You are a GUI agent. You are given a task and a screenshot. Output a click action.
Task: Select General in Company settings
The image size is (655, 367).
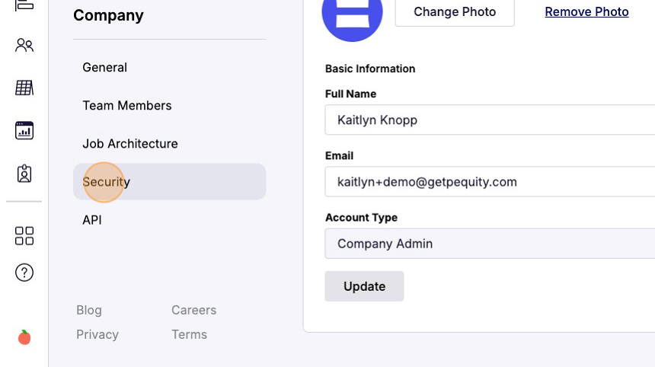[105, 68]
